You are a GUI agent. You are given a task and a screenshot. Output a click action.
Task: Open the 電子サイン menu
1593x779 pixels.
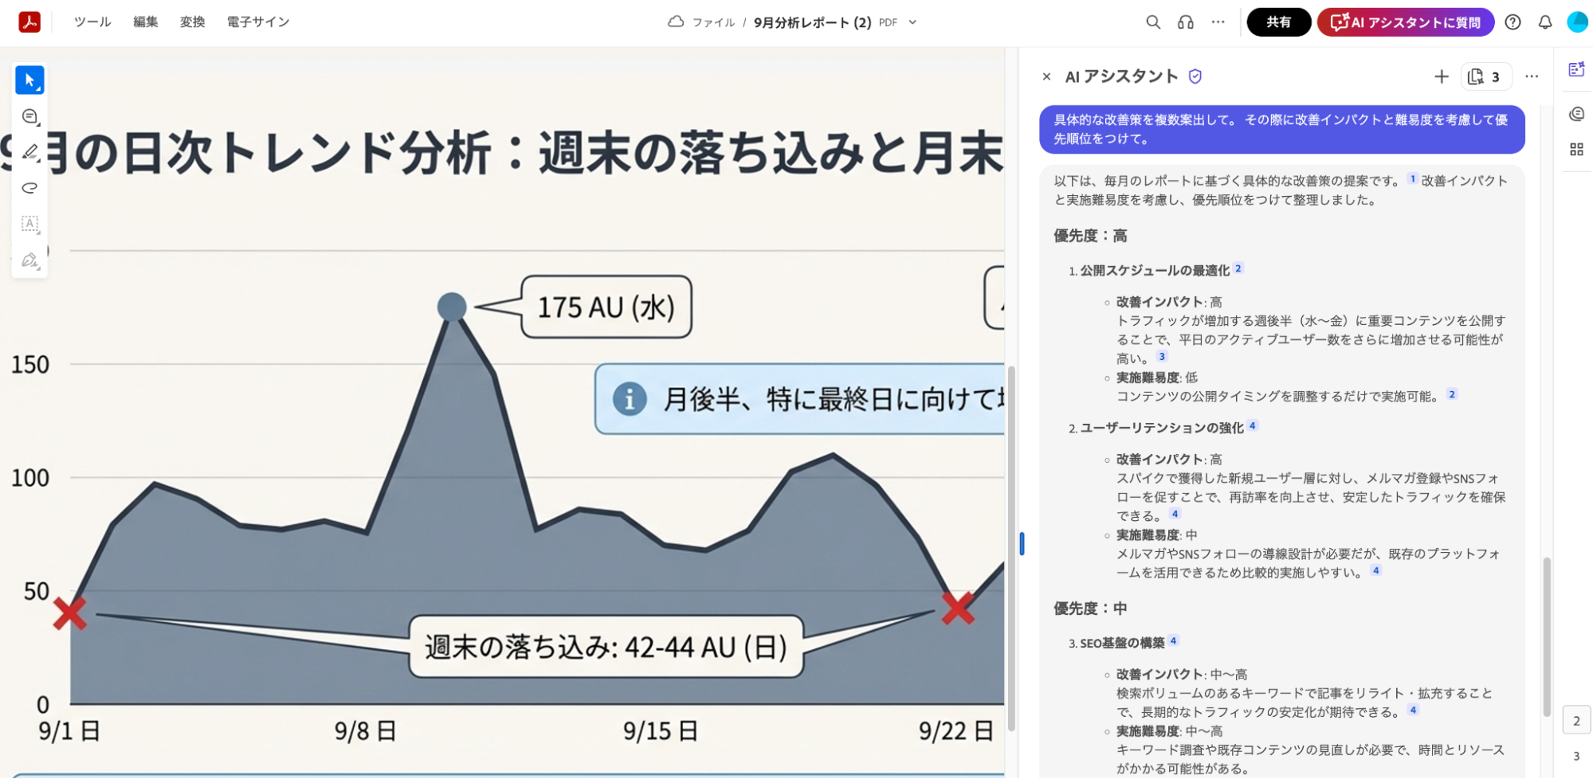(x=257, y=22)
